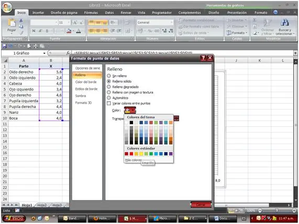Click the Pegar paste icon
This screenshot has width=299, height=224.
[x=12, y=24]
